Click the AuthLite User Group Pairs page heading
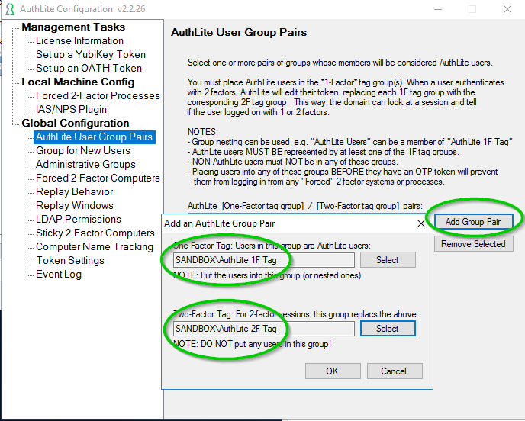Image resolution: width=525 pixels, height=421 pixels. click(x=239, y=33)
